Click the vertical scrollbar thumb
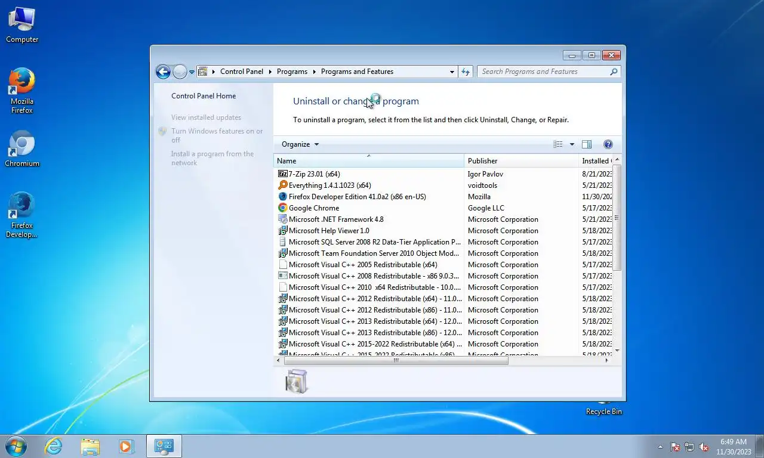Image resolution: width=764 pixels, height=458 pixels. [x=617, y=218]
